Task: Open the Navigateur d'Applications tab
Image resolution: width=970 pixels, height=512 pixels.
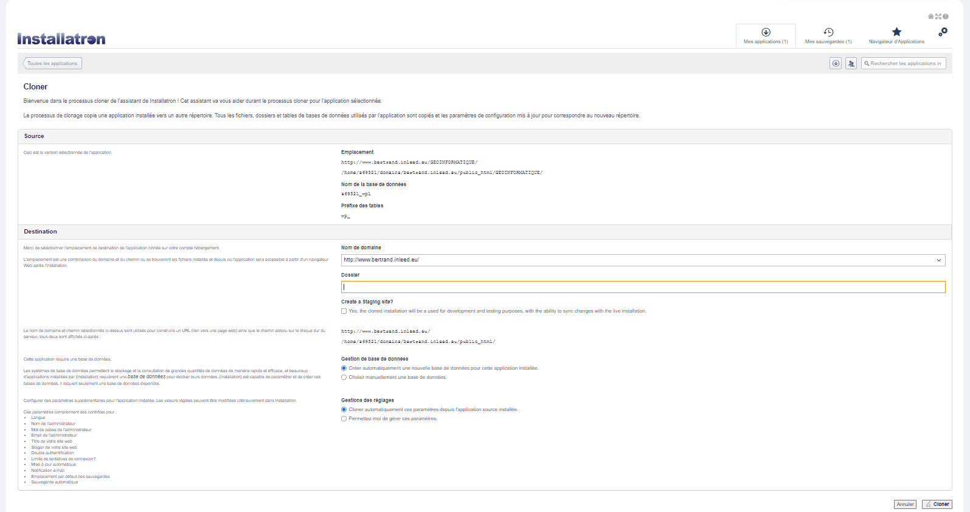Action: pos(896,36)
